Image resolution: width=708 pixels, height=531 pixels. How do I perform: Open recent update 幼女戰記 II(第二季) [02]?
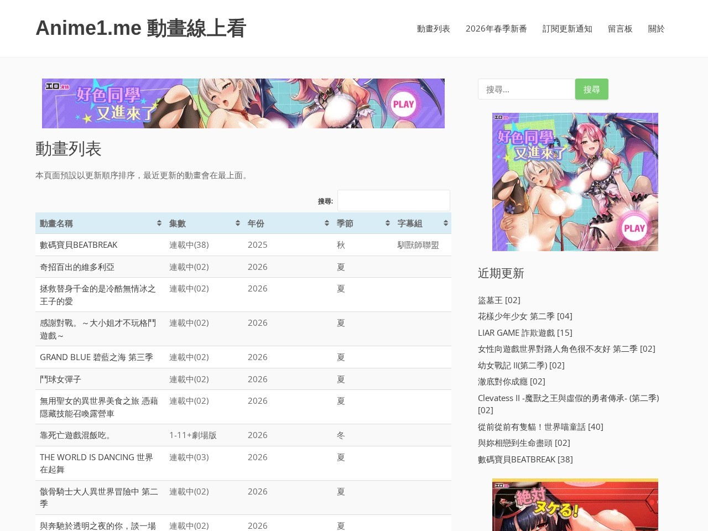(x=521, y=366)
